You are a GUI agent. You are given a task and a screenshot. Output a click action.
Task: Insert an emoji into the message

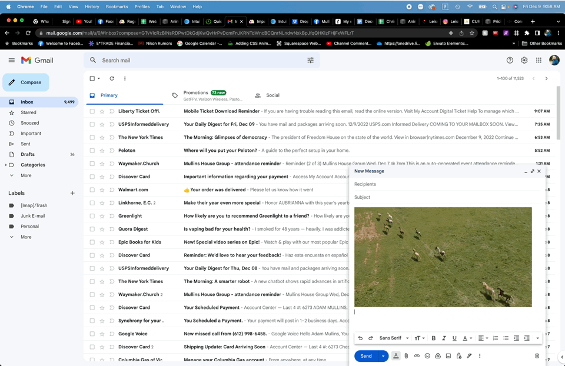(427, 356)
